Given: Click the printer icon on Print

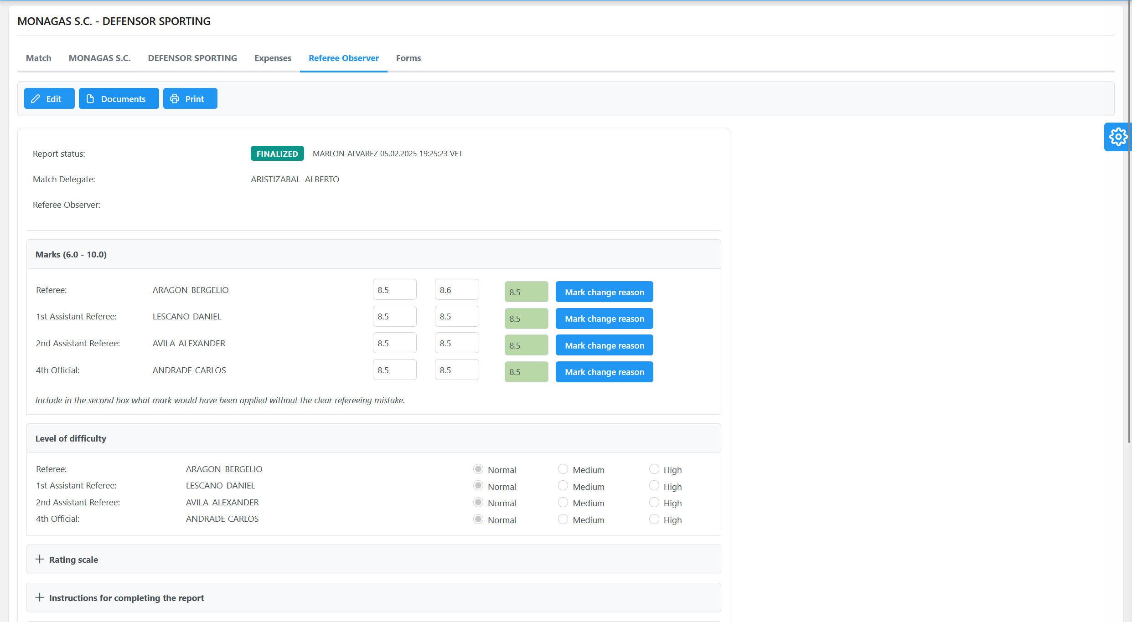Looking at the screenshot, I should pyautogui.click(x=175, y=99).
